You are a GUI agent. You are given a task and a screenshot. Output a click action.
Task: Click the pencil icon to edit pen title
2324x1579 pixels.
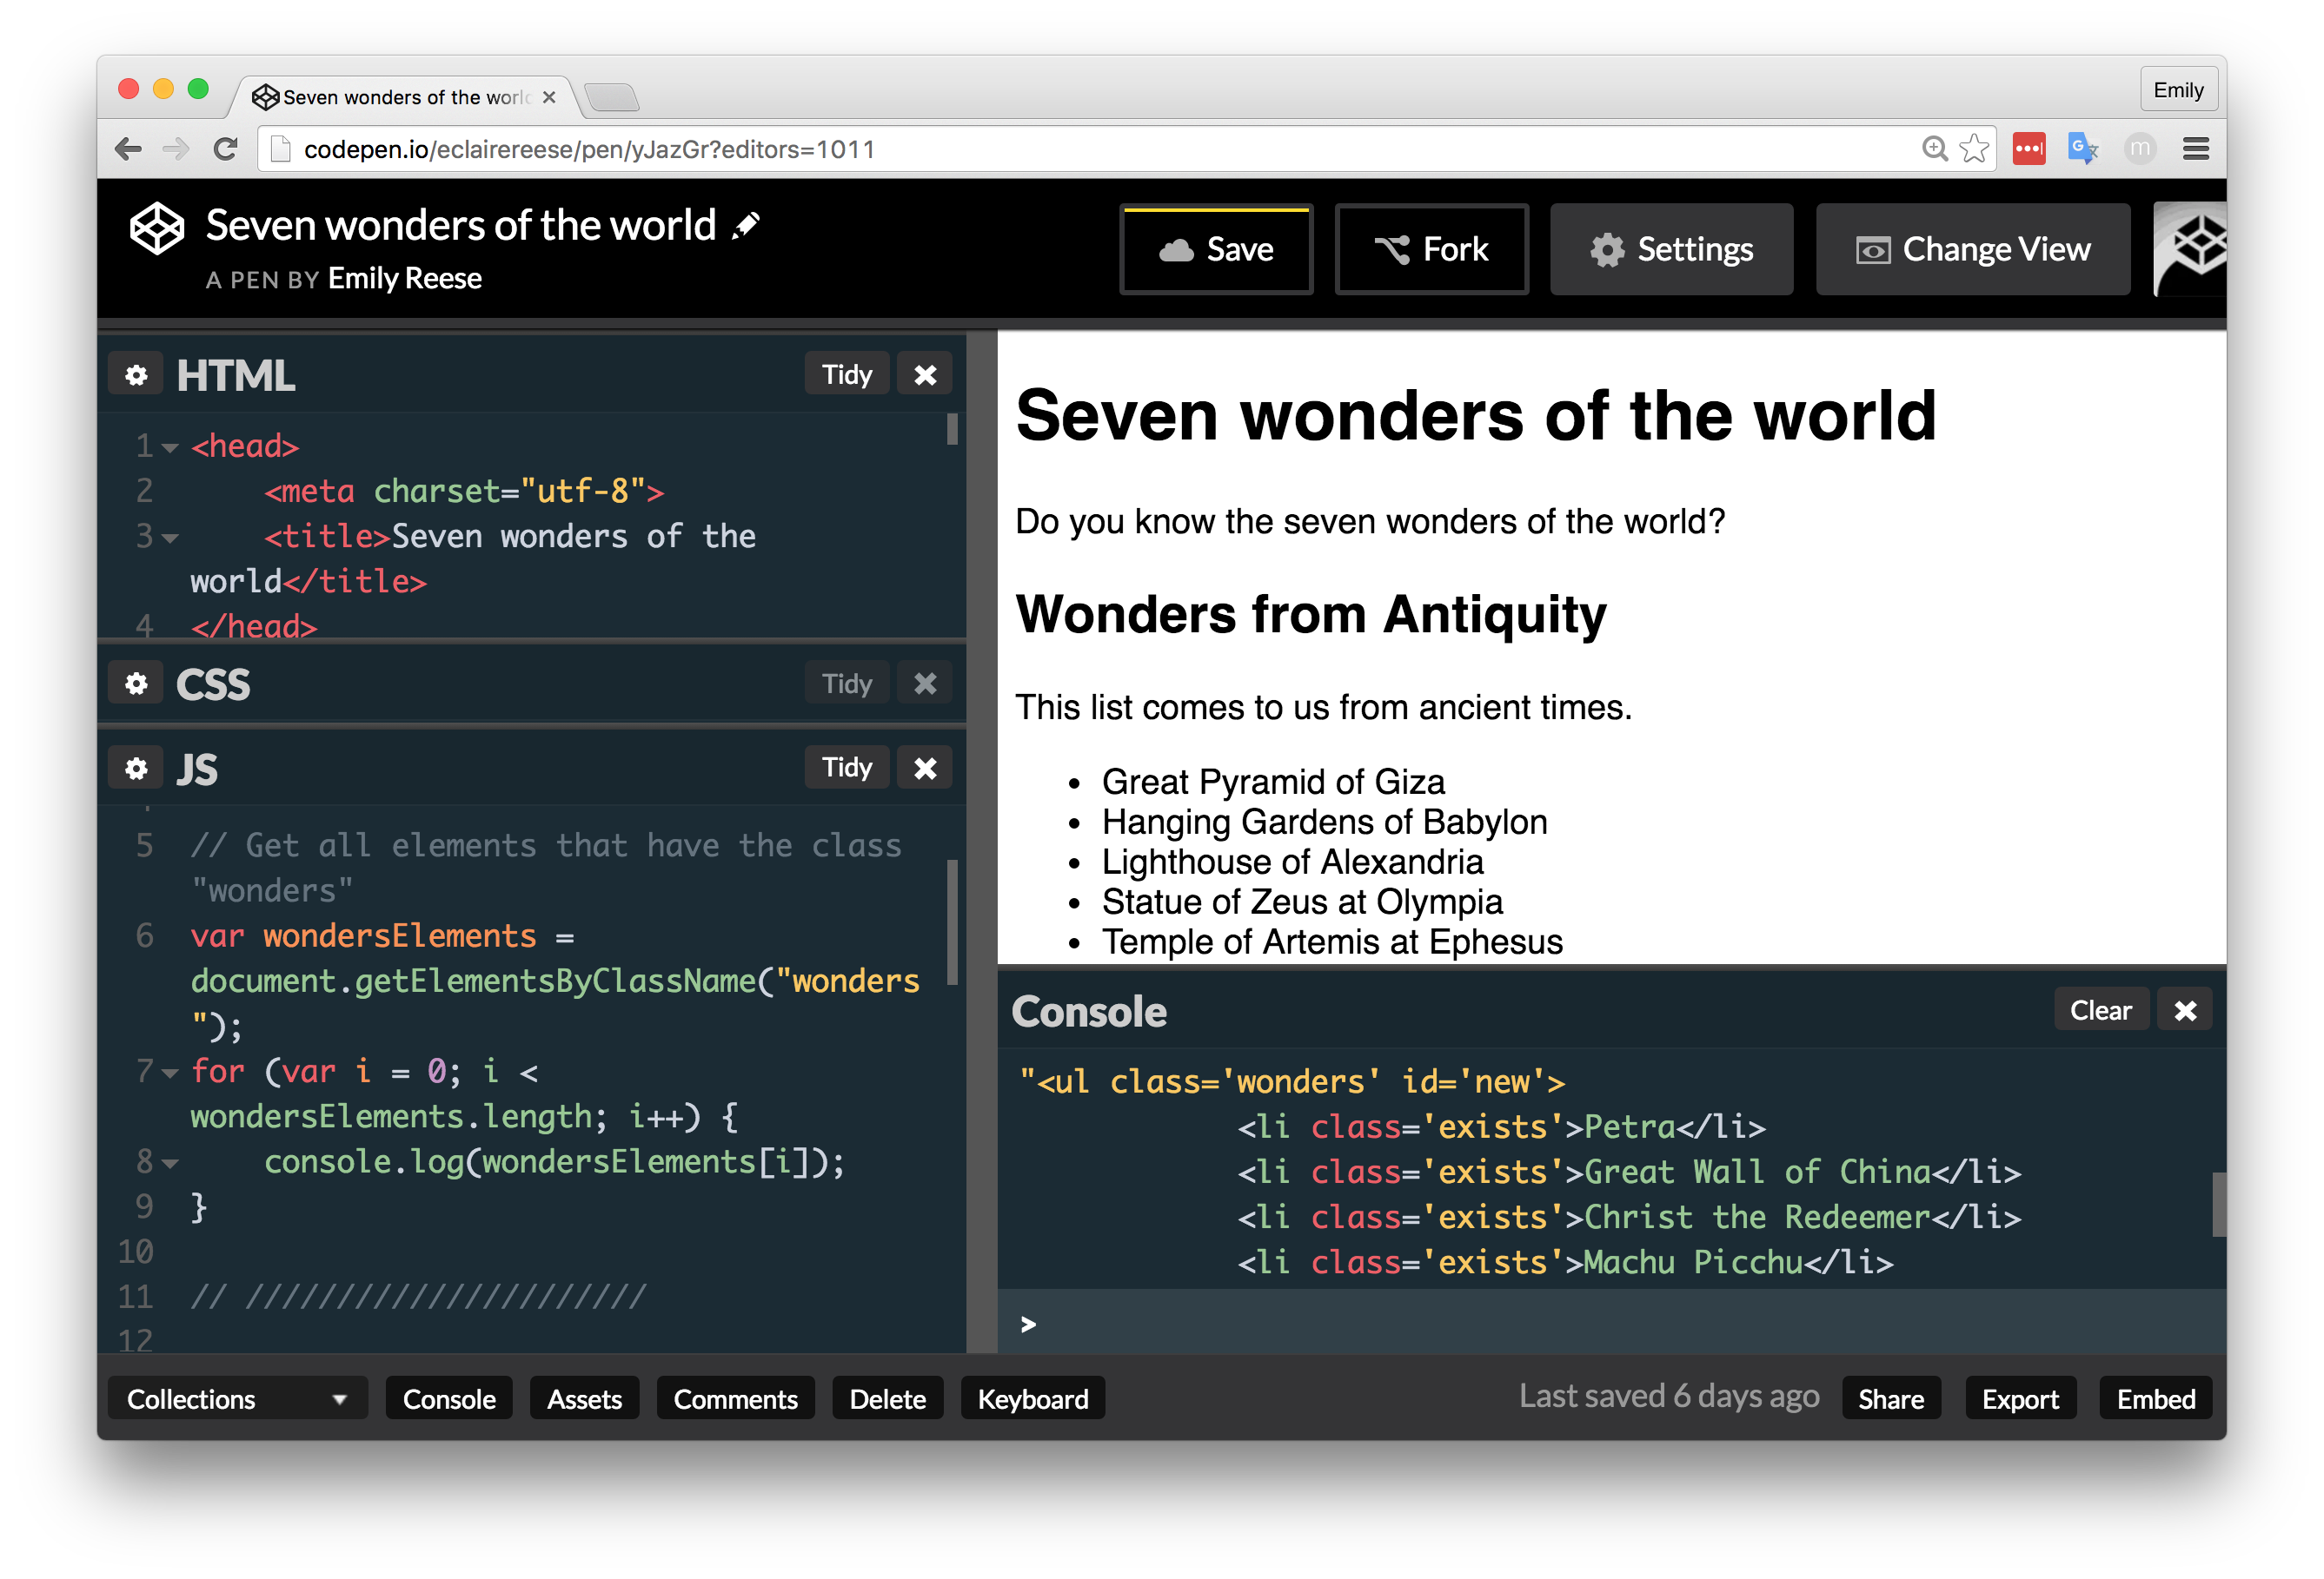pos(746,226)
